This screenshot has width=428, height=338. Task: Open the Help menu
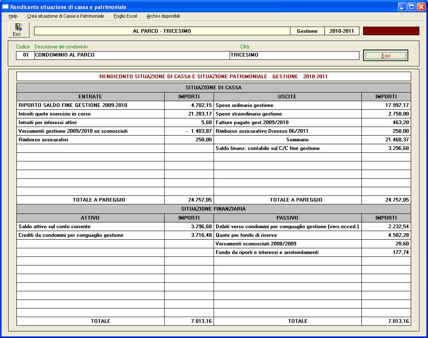13,16
